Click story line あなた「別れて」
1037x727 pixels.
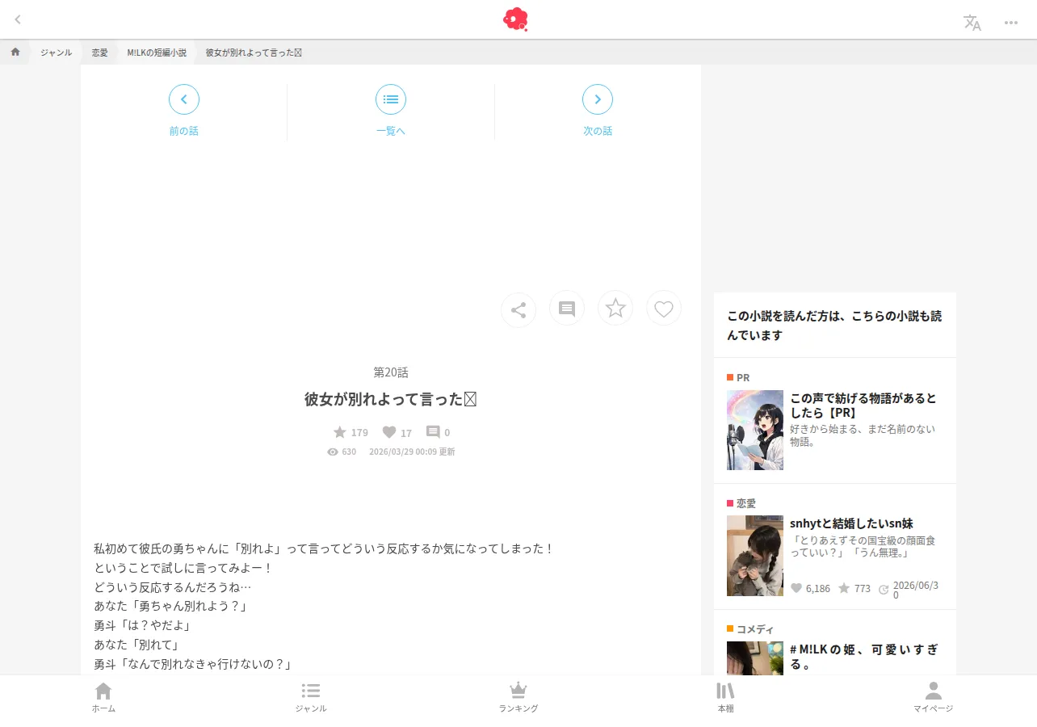tap(136, 645)
